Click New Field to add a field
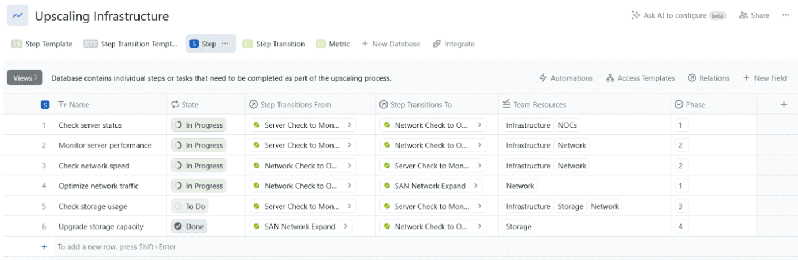798x260 pixels. pyautogui.click(x=764, y=78)
